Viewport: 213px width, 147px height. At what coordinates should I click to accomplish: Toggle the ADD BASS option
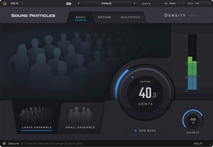pos(145,130)
